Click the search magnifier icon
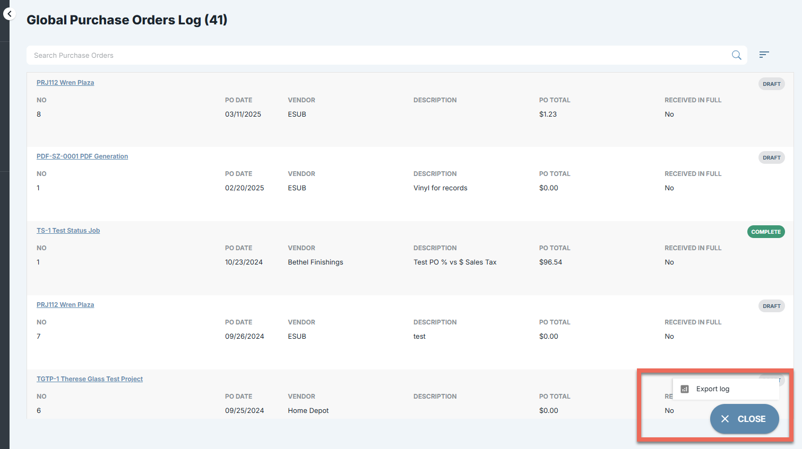Image resolution: width=802 pixels, height=449 pixels. [737, 55]
